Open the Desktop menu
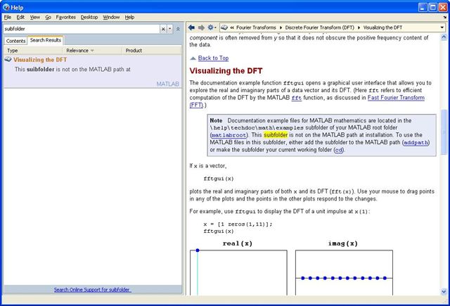The width and height of the screenshot is (450, 306). click(x=89, y=16)
